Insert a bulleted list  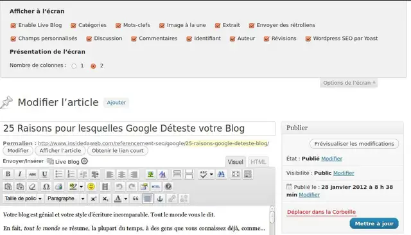[x=58, y=174]
